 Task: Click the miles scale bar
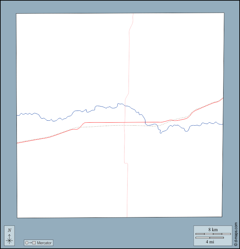tap(210, 238)
